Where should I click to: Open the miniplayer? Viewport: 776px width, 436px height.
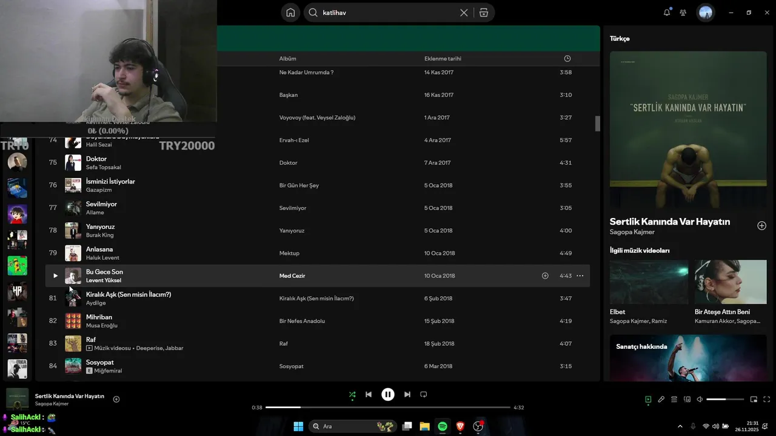click(754, 399)
